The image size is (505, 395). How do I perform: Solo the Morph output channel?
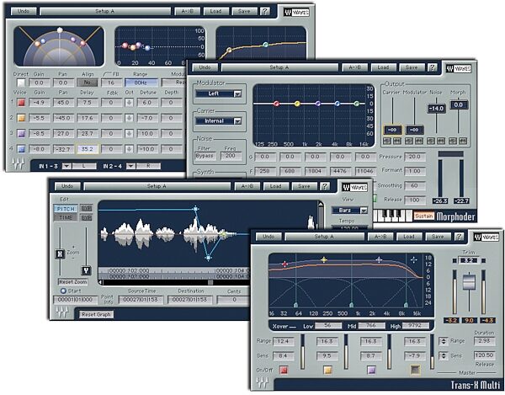click(x=453, y=141)
